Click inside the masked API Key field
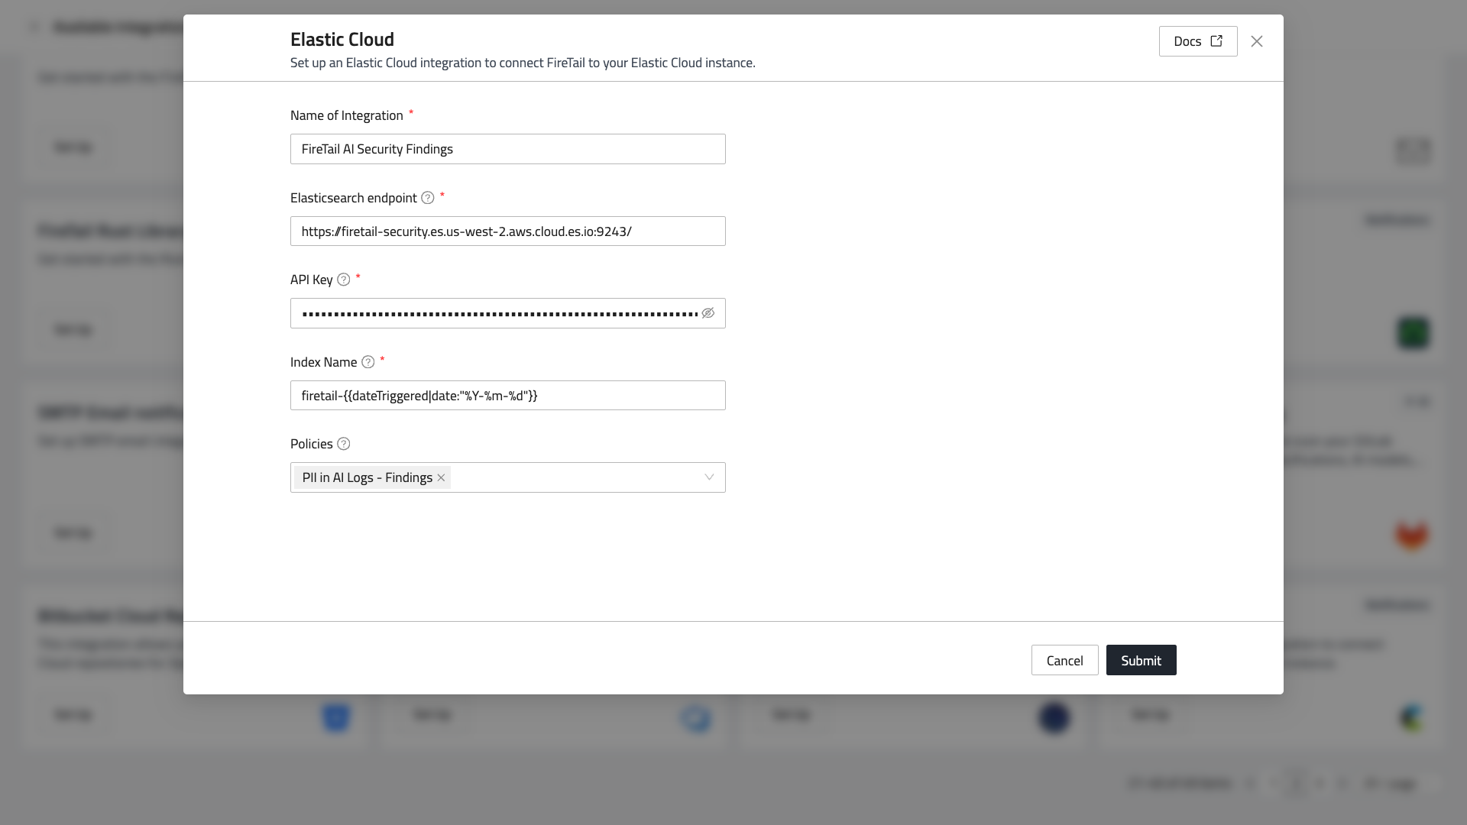This screenshot has height=825, width=1467. click(497, 313)
